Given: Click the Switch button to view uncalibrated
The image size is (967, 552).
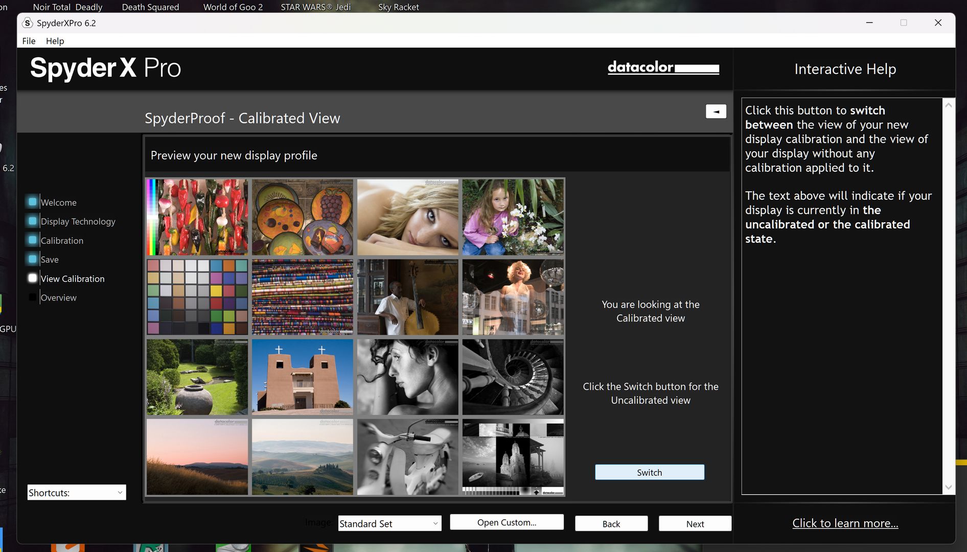Looking at the screenshot, I should click(649, 472).
